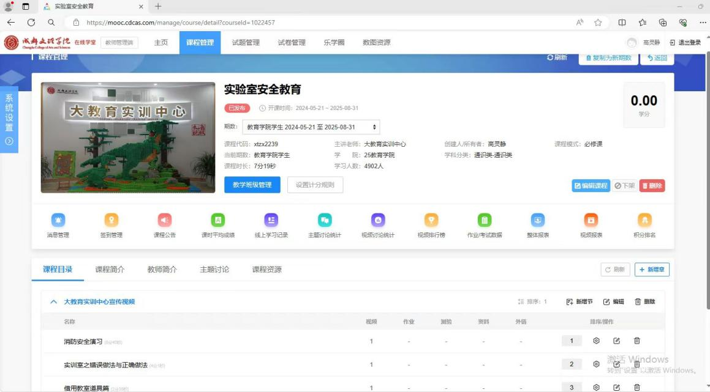Open 视频排行榜 video ranking icon
Screen dimensions: 710x392
(431, 220)
